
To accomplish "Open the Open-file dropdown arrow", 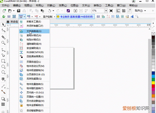I will (14, 11).
